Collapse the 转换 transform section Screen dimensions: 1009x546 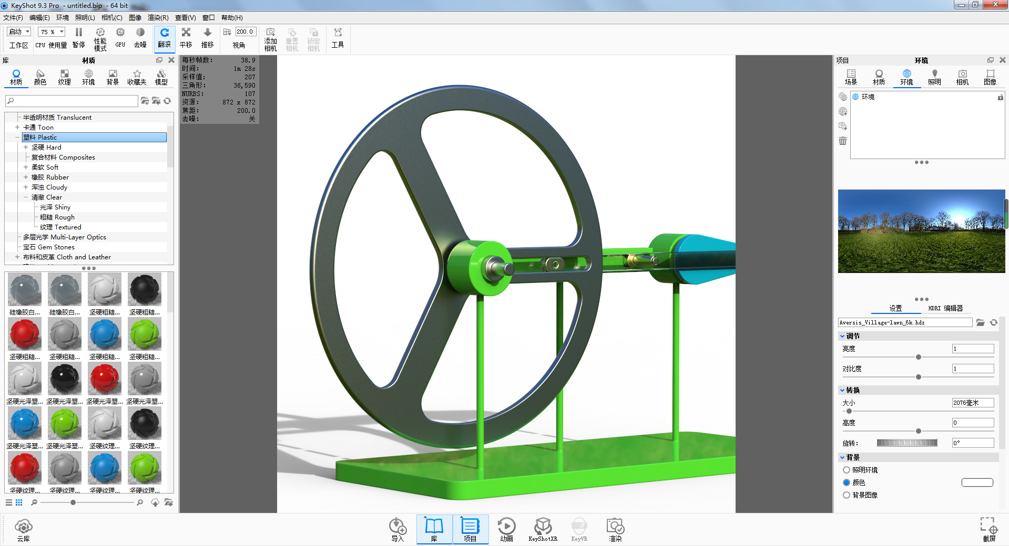coord(842,390)
